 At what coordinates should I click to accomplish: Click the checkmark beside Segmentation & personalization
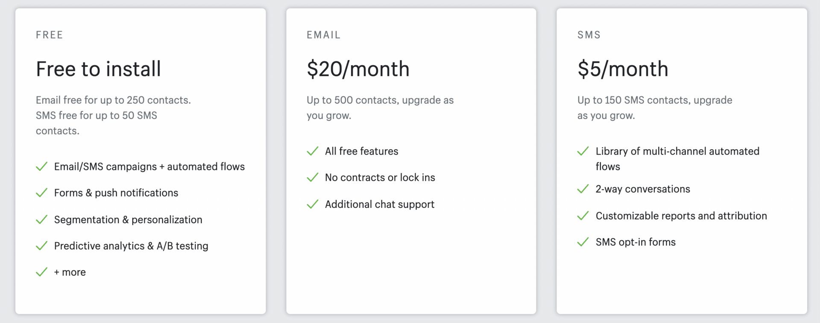[42, 219]
